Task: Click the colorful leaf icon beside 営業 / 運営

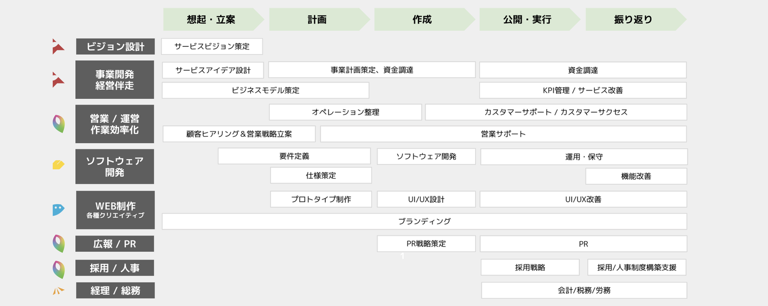Action: coord(59,124)
